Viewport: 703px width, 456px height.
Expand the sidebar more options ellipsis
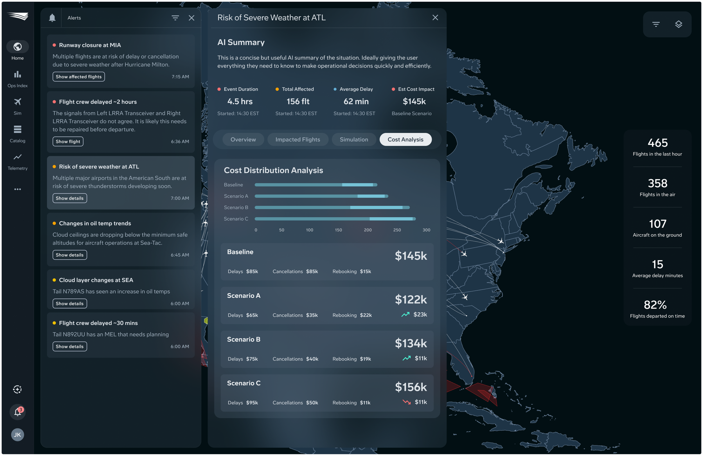click(x=17, y=189)
